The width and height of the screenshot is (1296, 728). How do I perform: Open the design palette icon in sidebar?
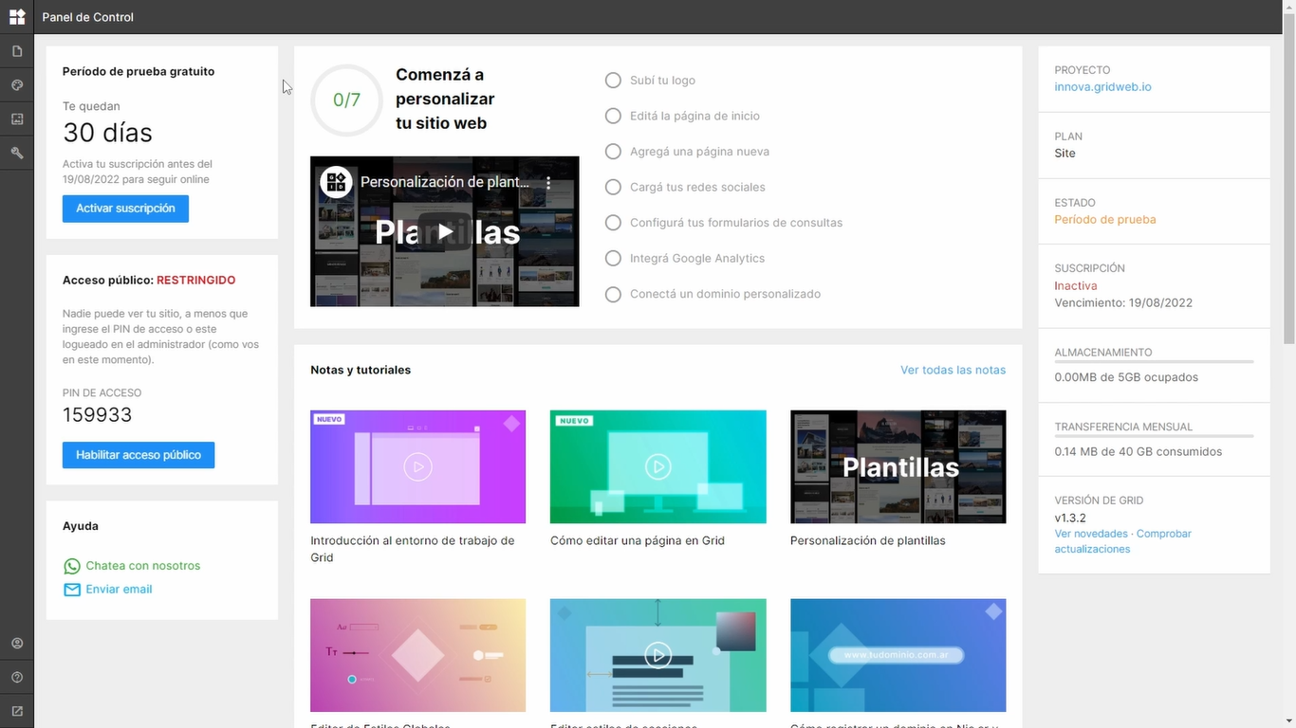point(17,85)
